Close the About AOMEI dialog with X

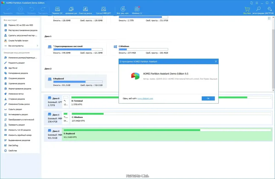click(x=216, y=61)
